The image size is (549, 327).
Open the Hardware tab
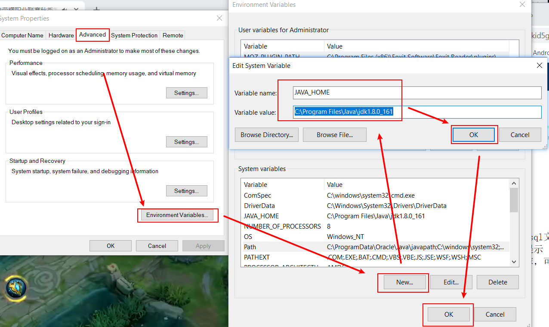(61, 35)
